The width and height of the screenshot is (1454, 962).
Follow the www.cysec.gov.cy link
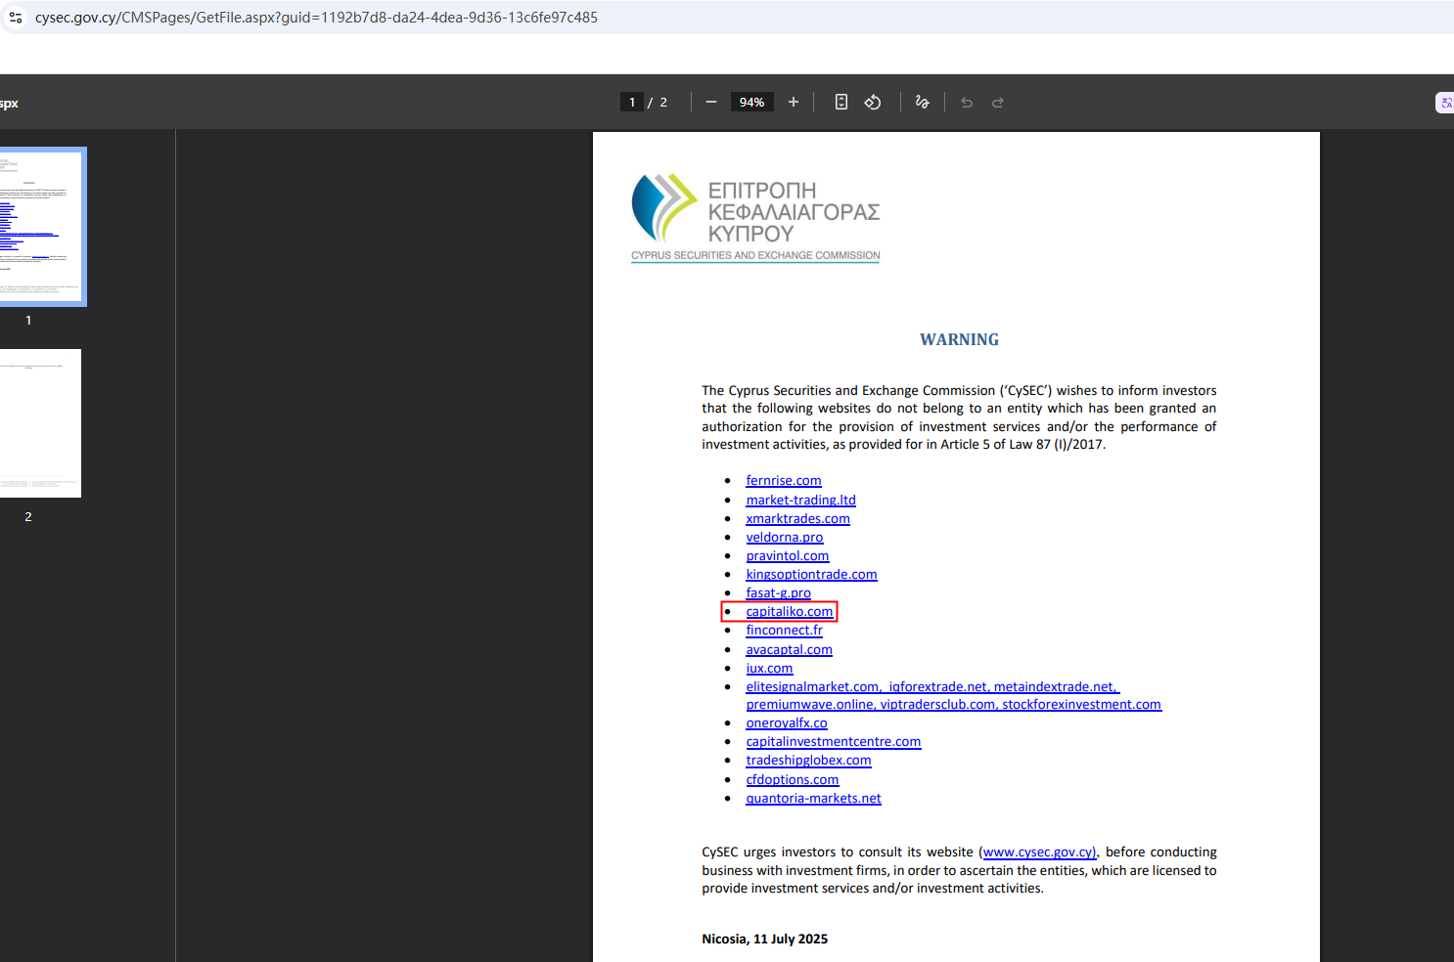(x=1037, y=853)
